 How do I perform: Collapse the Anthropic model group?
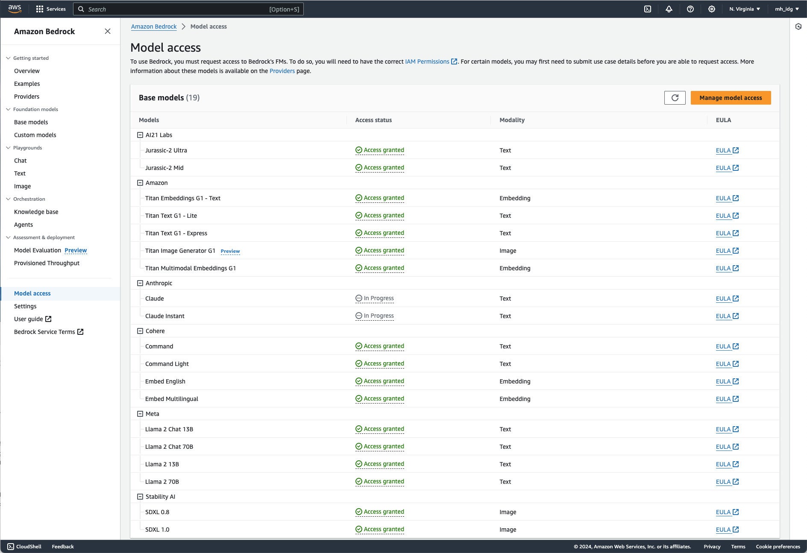[140, 283]
